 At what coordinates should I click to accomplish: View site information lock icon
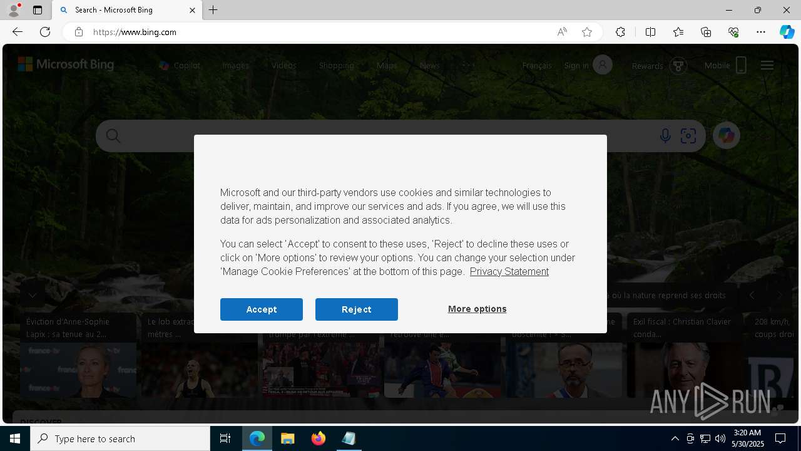pyautogui.click(x=79, y=32)
